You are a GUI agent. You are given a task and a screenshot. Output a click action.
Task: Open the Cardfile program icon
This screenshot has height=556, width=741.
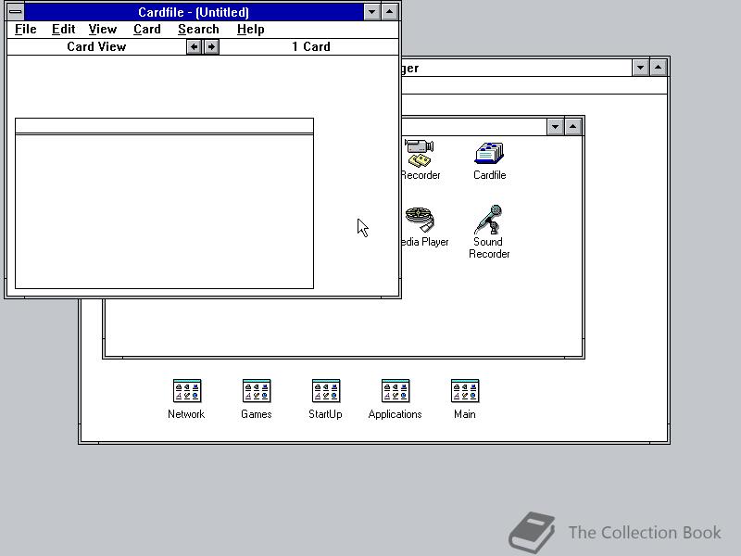tap(489, 153)
